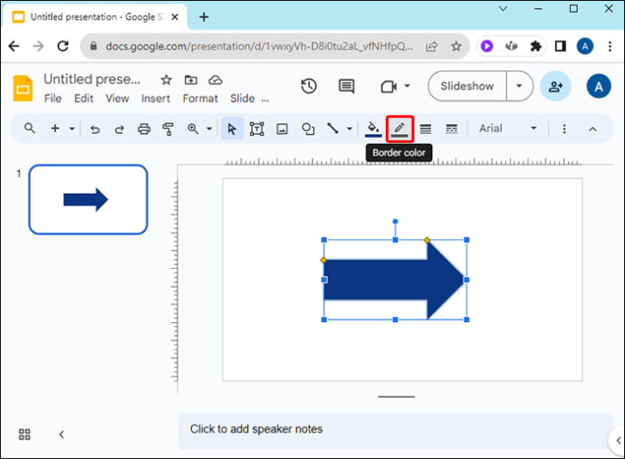Click the Zoom magnifier tool

tap(193, 129)
